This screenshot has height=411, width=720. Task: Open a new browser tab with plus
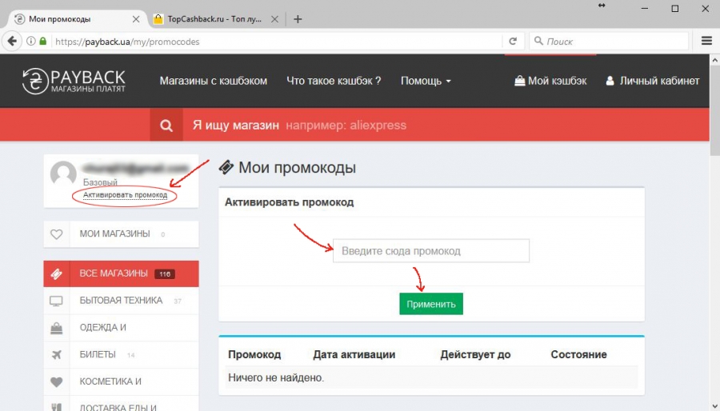coord(298,18)
